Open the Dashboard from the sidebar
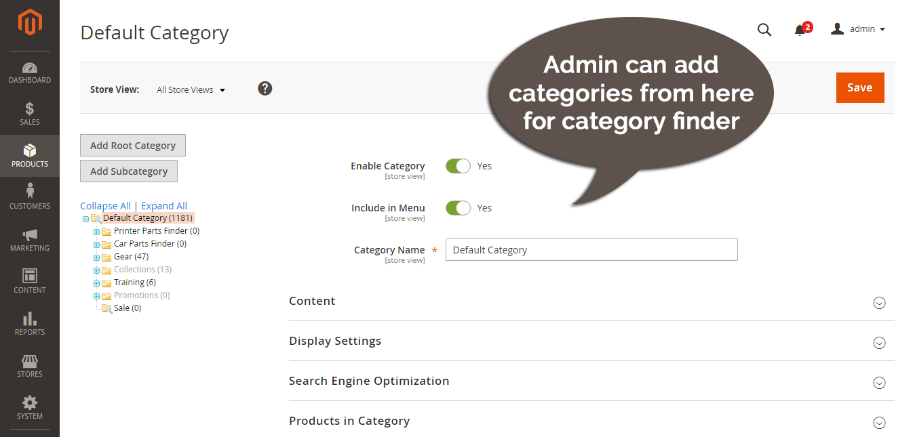Image resolution: width=915 pixels, height=437 pixels. [30, 72]
